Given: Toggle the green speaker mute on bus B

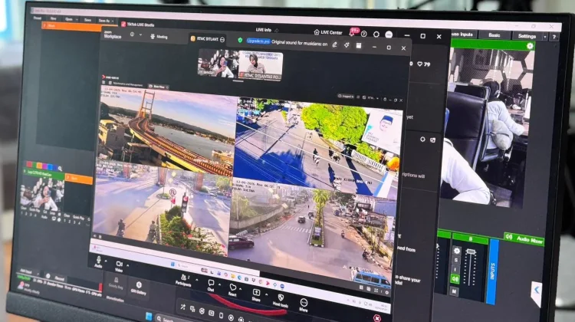Looking at the screenshot, I should click(x=455, y=279).
